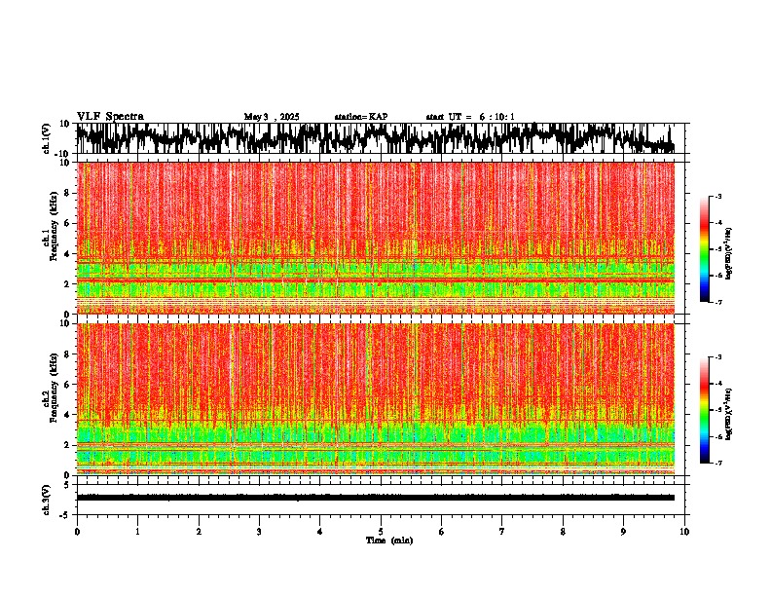Click the "Time (min)" x-axis label
771x596 pixels.
389,540
